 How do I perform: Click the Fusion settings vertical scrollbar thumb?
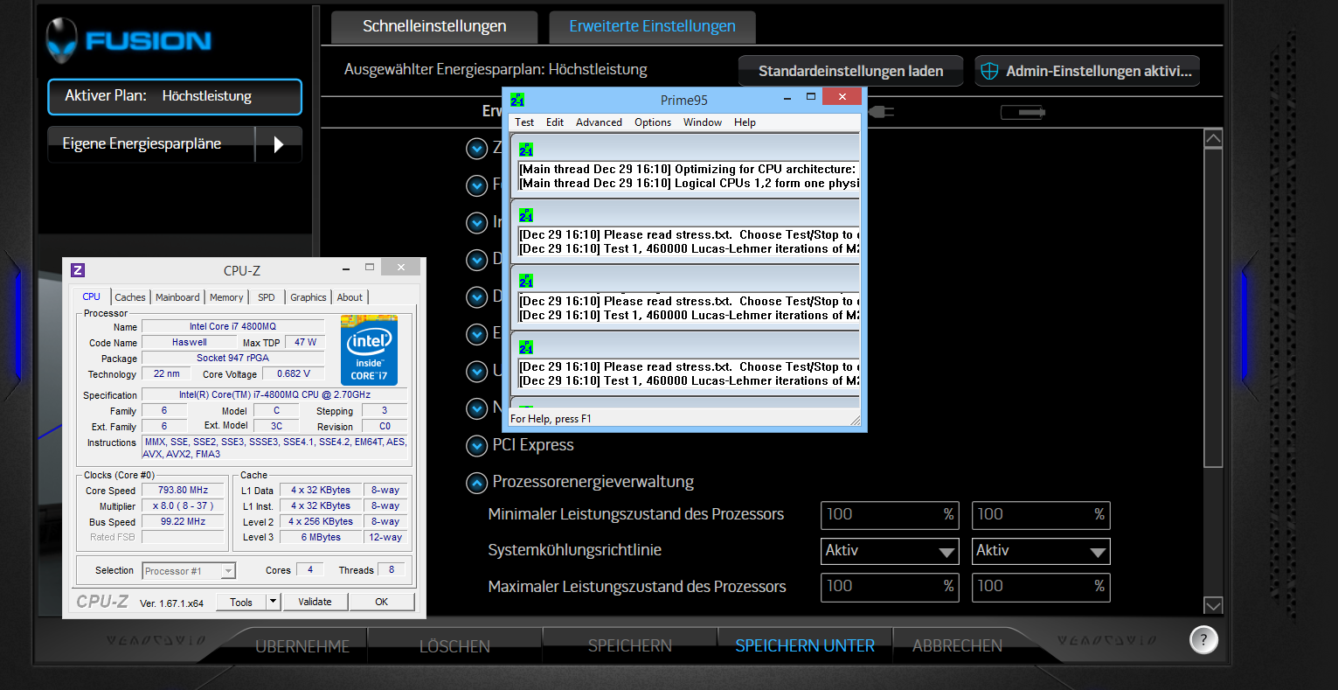(x=1213, y=308)
